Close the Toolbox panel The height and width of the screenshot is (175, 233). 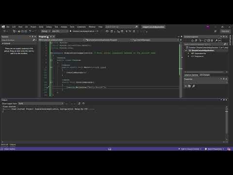point(35,37)
